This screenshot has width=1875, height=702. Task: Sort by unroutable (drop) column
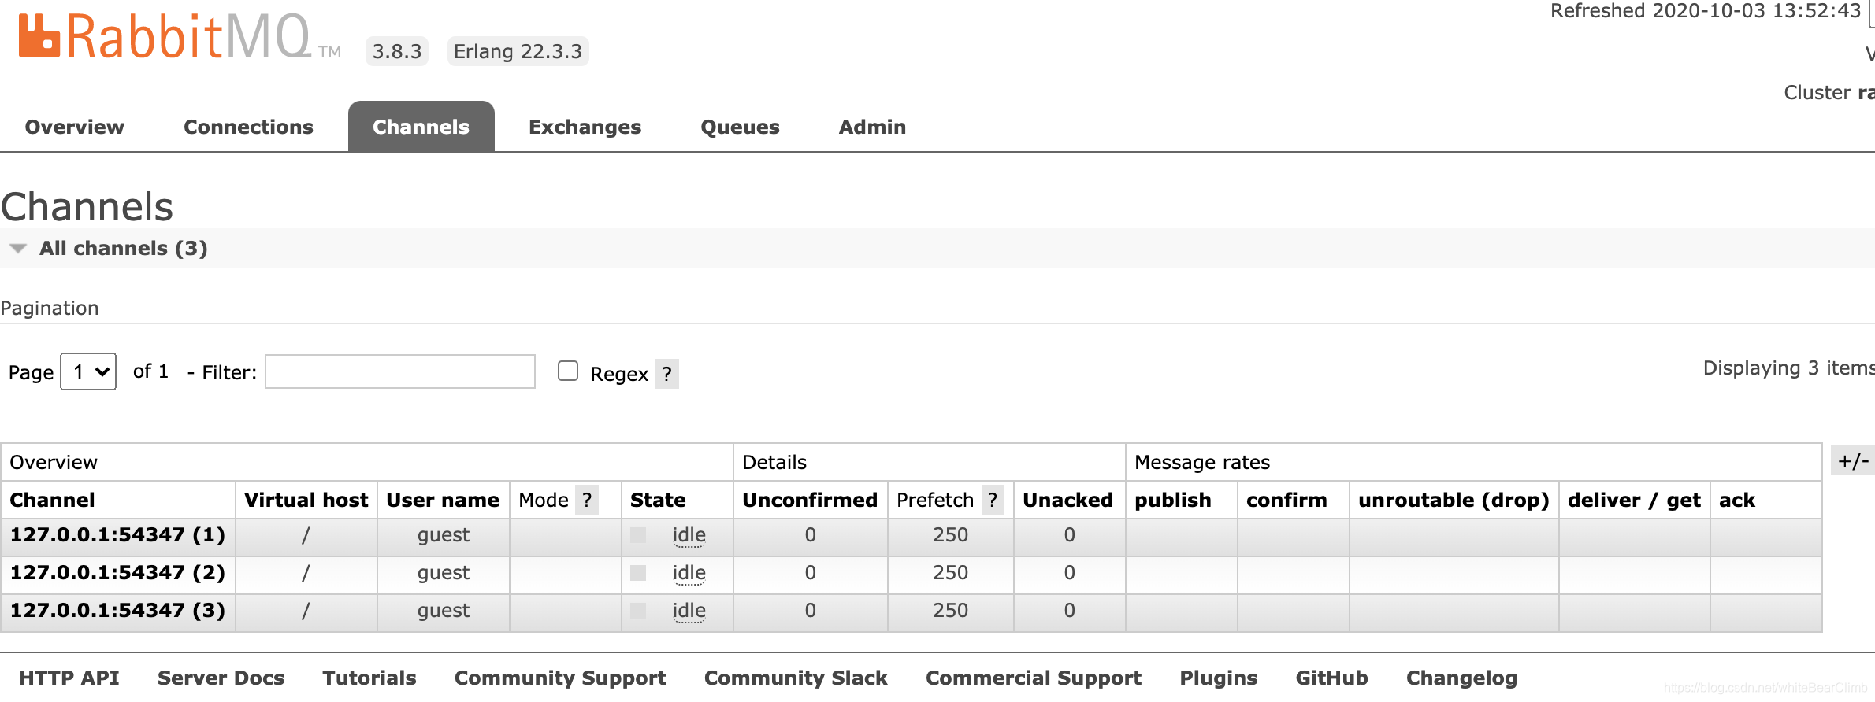pyautogui.click(x=1454, y=500)
